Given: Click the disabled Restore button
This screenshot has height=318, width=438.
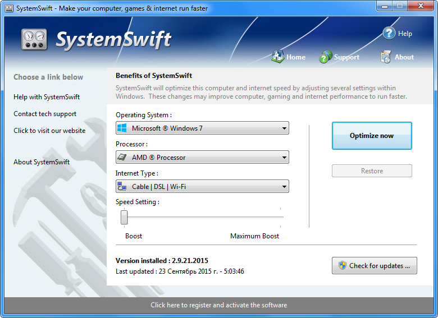Looking at the screenshot, I should [x=372, y=170].
